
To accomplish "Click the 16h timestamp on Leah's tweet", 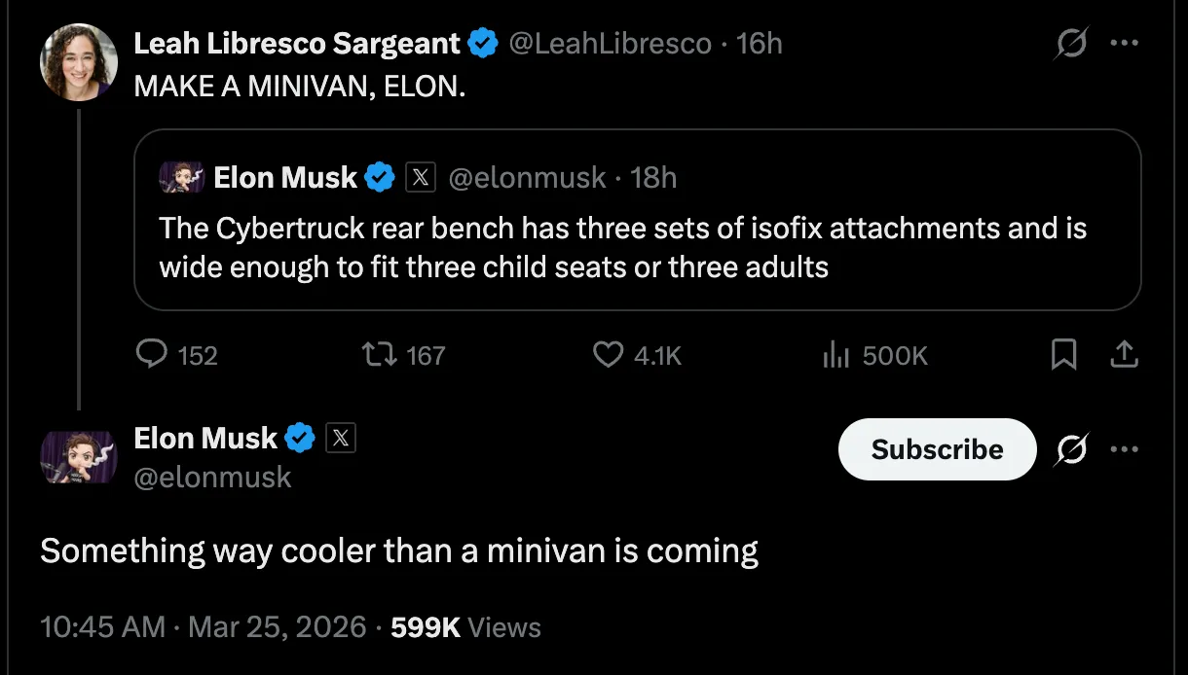I will [758, 43].
